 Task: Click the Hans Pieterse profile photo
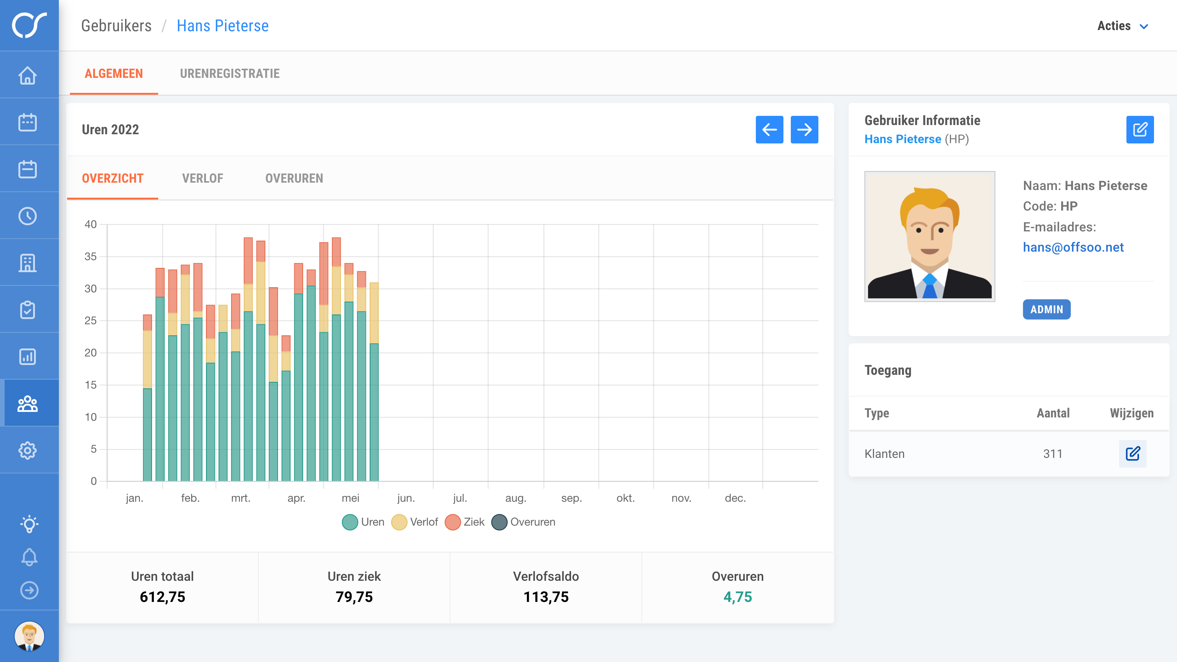[929, 236]
